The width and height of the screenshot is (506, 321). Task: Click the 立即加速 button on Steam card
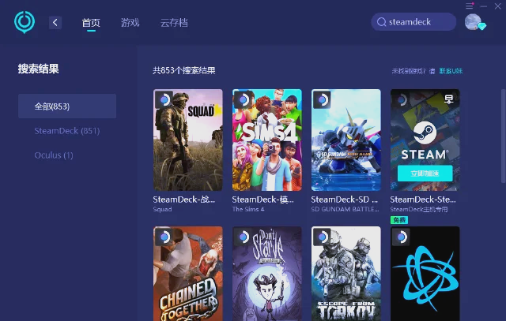point(425,174)
